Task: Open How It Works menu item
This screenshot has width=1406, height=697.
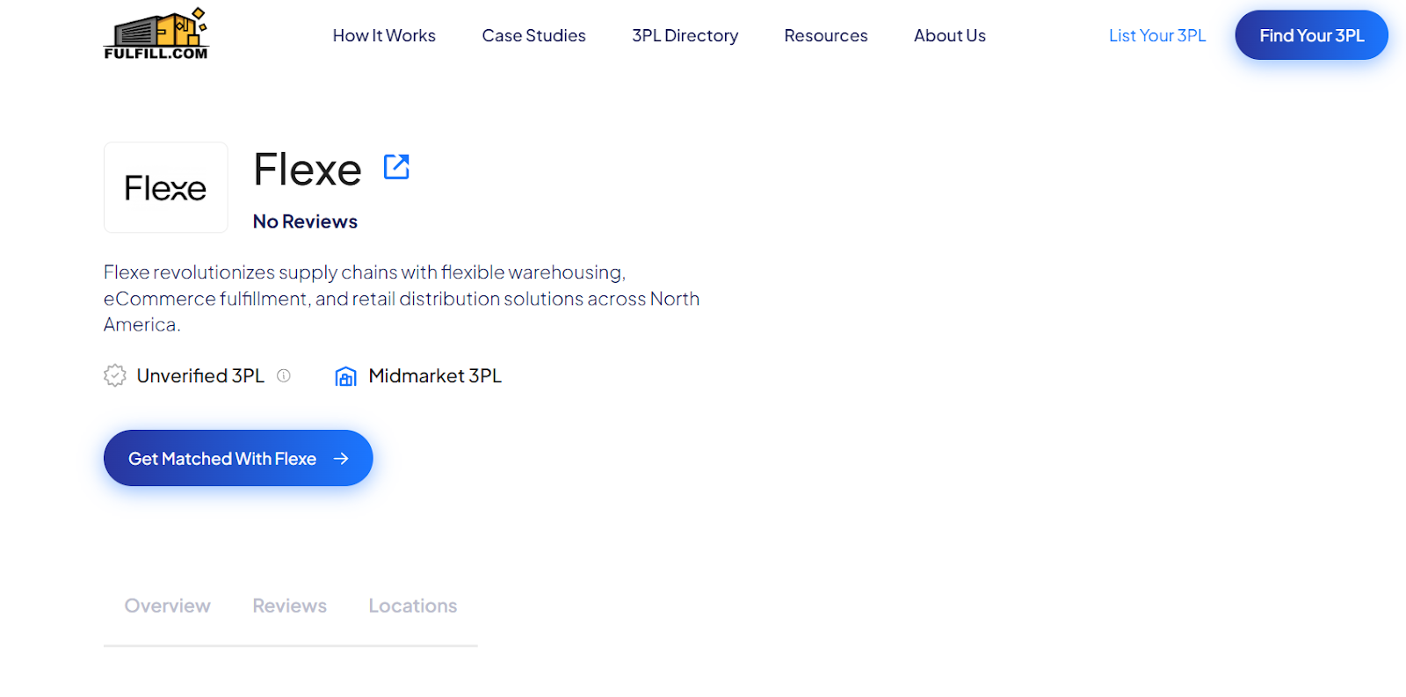Action: (x=384, y=35)
